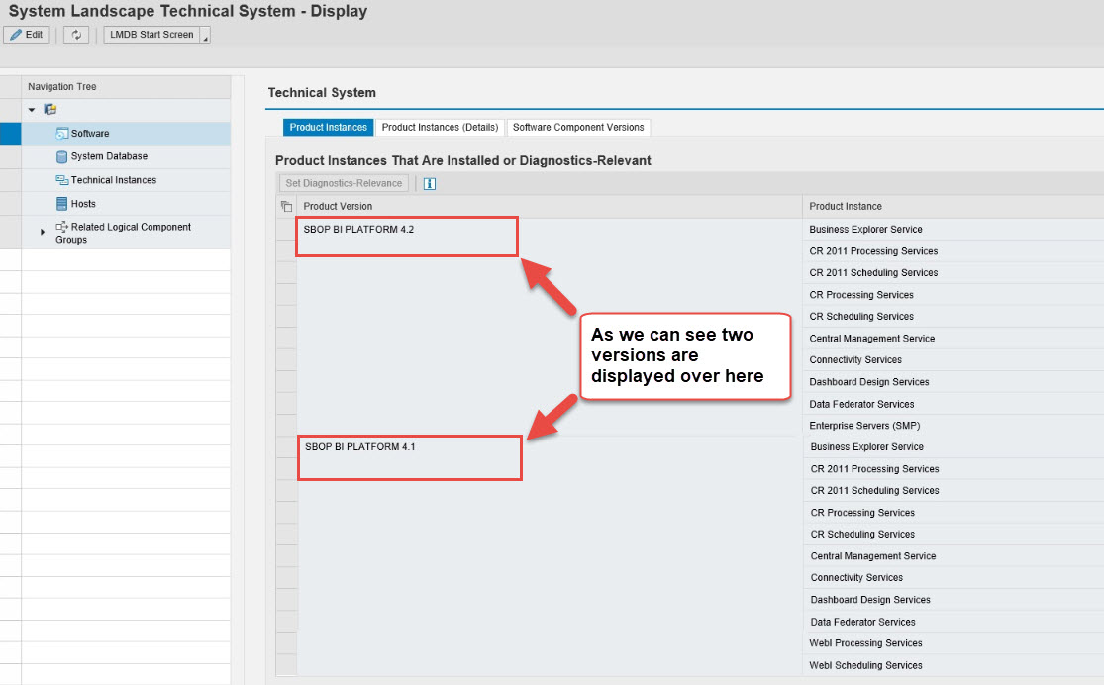The width and height of the screenshot is (1104, 685).
Task: Click the row selector for SBOP BI PLATFORM 4.1
Action: click(286, 447)
